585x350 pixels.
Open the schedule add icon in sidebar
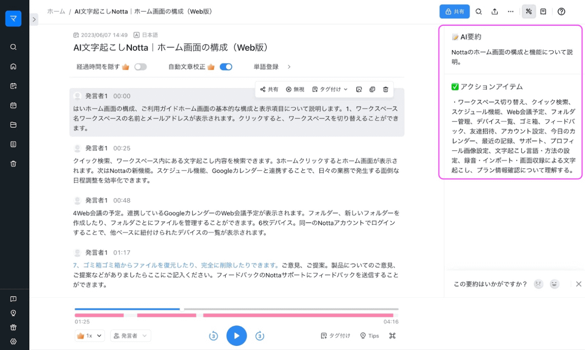click(x=13, y=86)
